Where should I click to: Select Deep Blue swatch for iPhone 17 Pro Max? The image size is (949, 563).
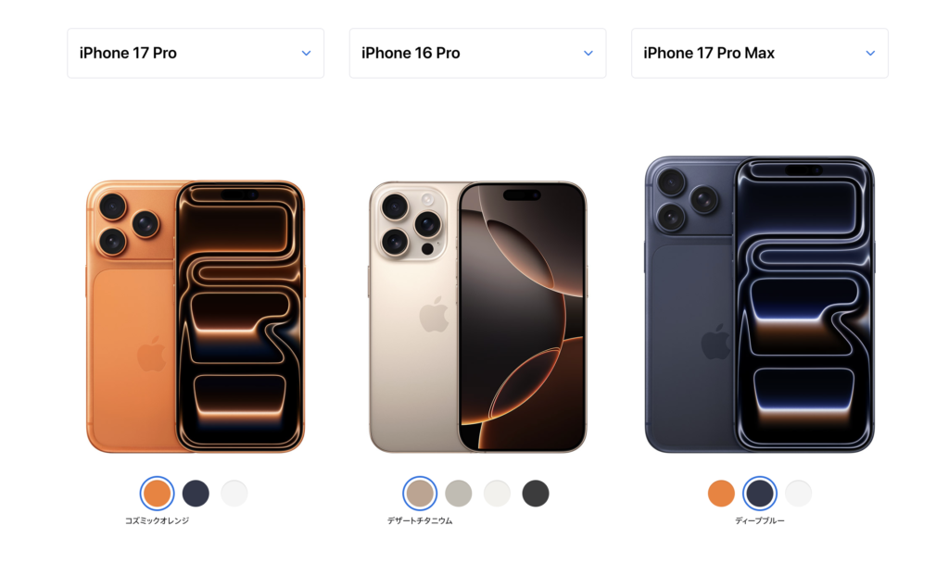click(x=760, y=494)
